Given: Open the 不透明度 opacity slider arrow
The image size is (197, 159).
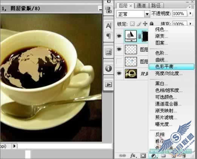Looking at the screenshot, I should click(x=191, y=13).
